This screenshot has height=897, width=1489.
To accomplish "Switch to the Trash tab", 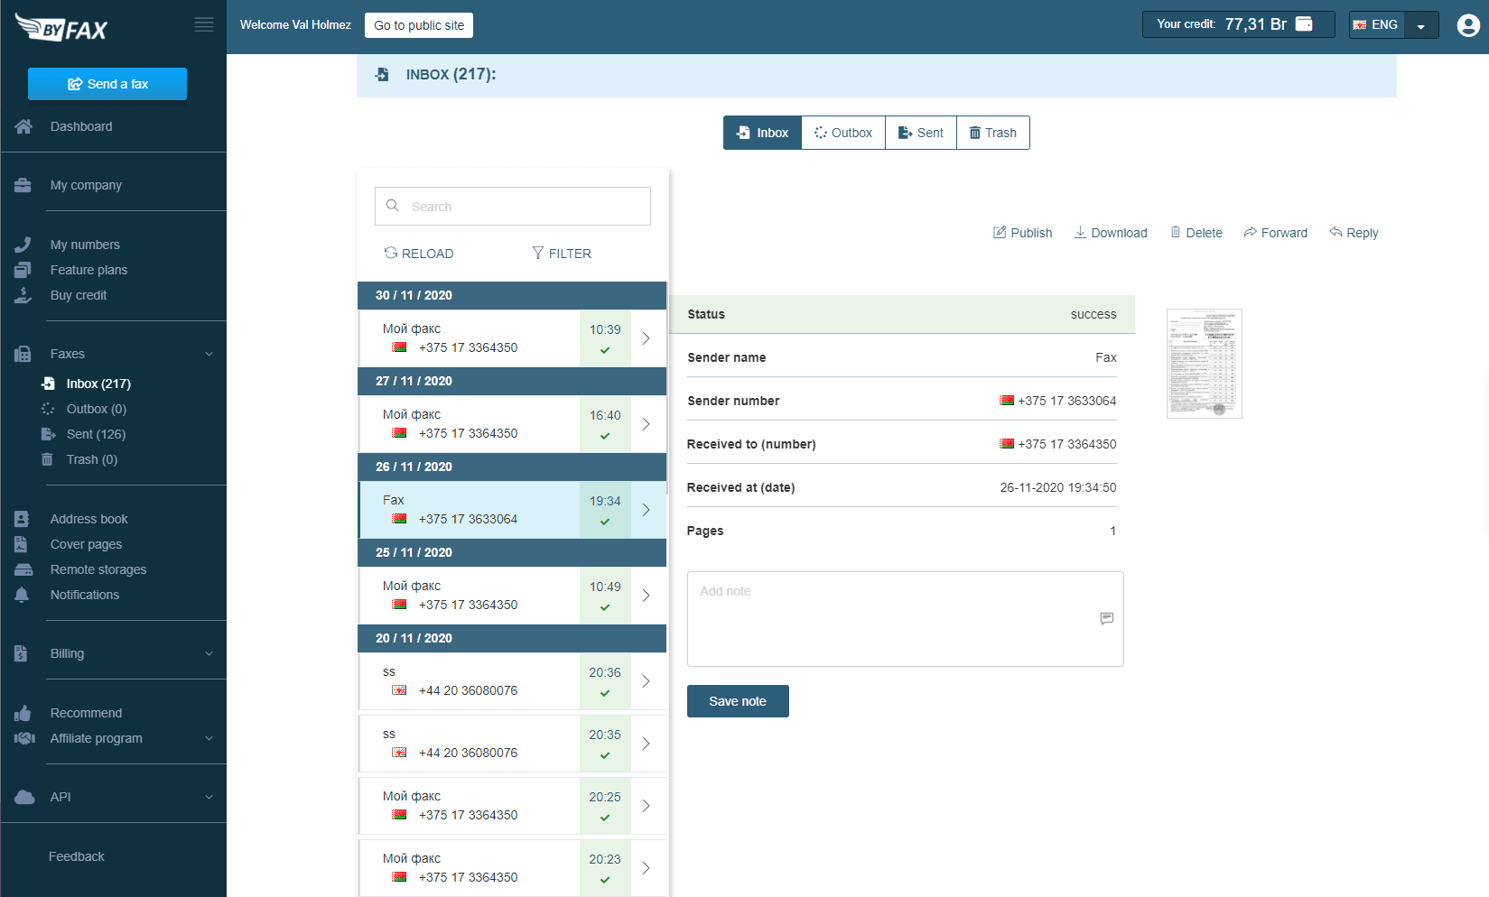I will (x=992, y=133).
